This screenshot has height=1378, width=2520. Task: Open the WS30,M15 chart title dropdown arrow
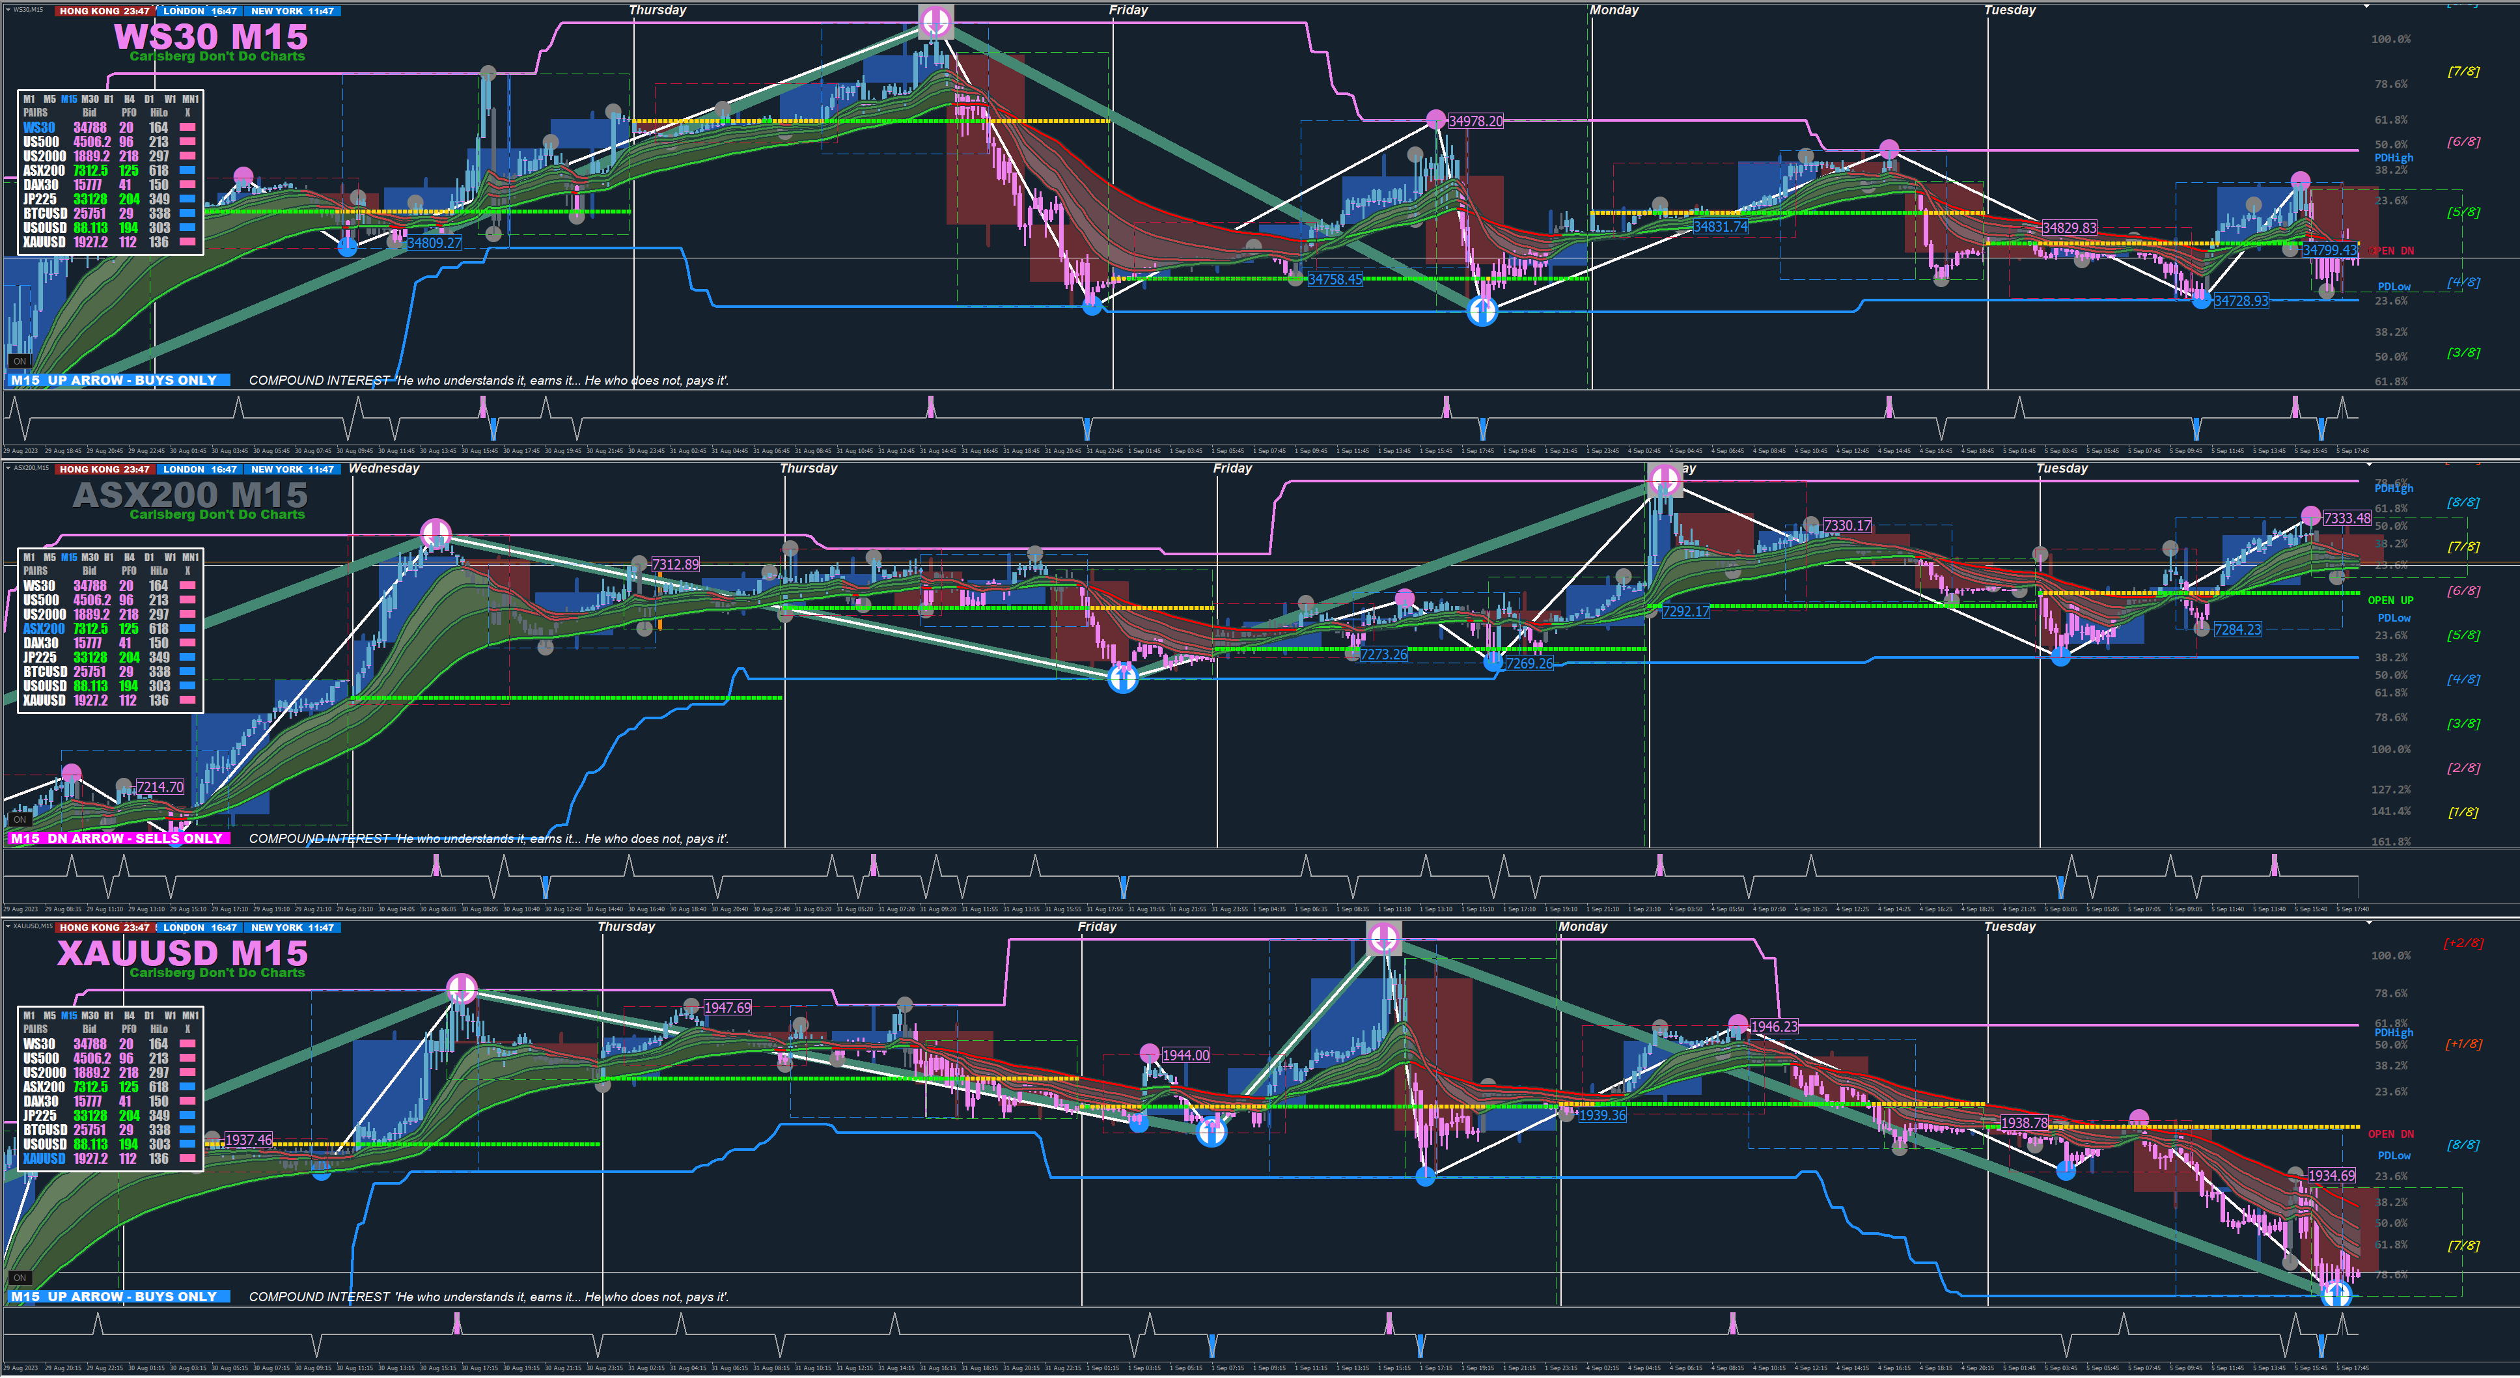click(8, 10)
